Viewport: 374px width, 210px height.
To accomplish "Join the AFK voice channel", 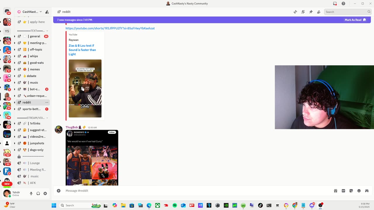I will [x=32, y=183].
